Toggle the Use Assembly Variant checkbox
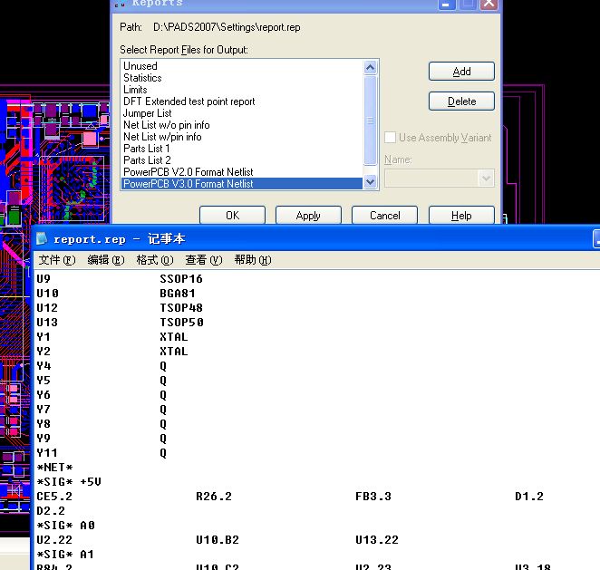600x570 pixels. click(390, 138)
